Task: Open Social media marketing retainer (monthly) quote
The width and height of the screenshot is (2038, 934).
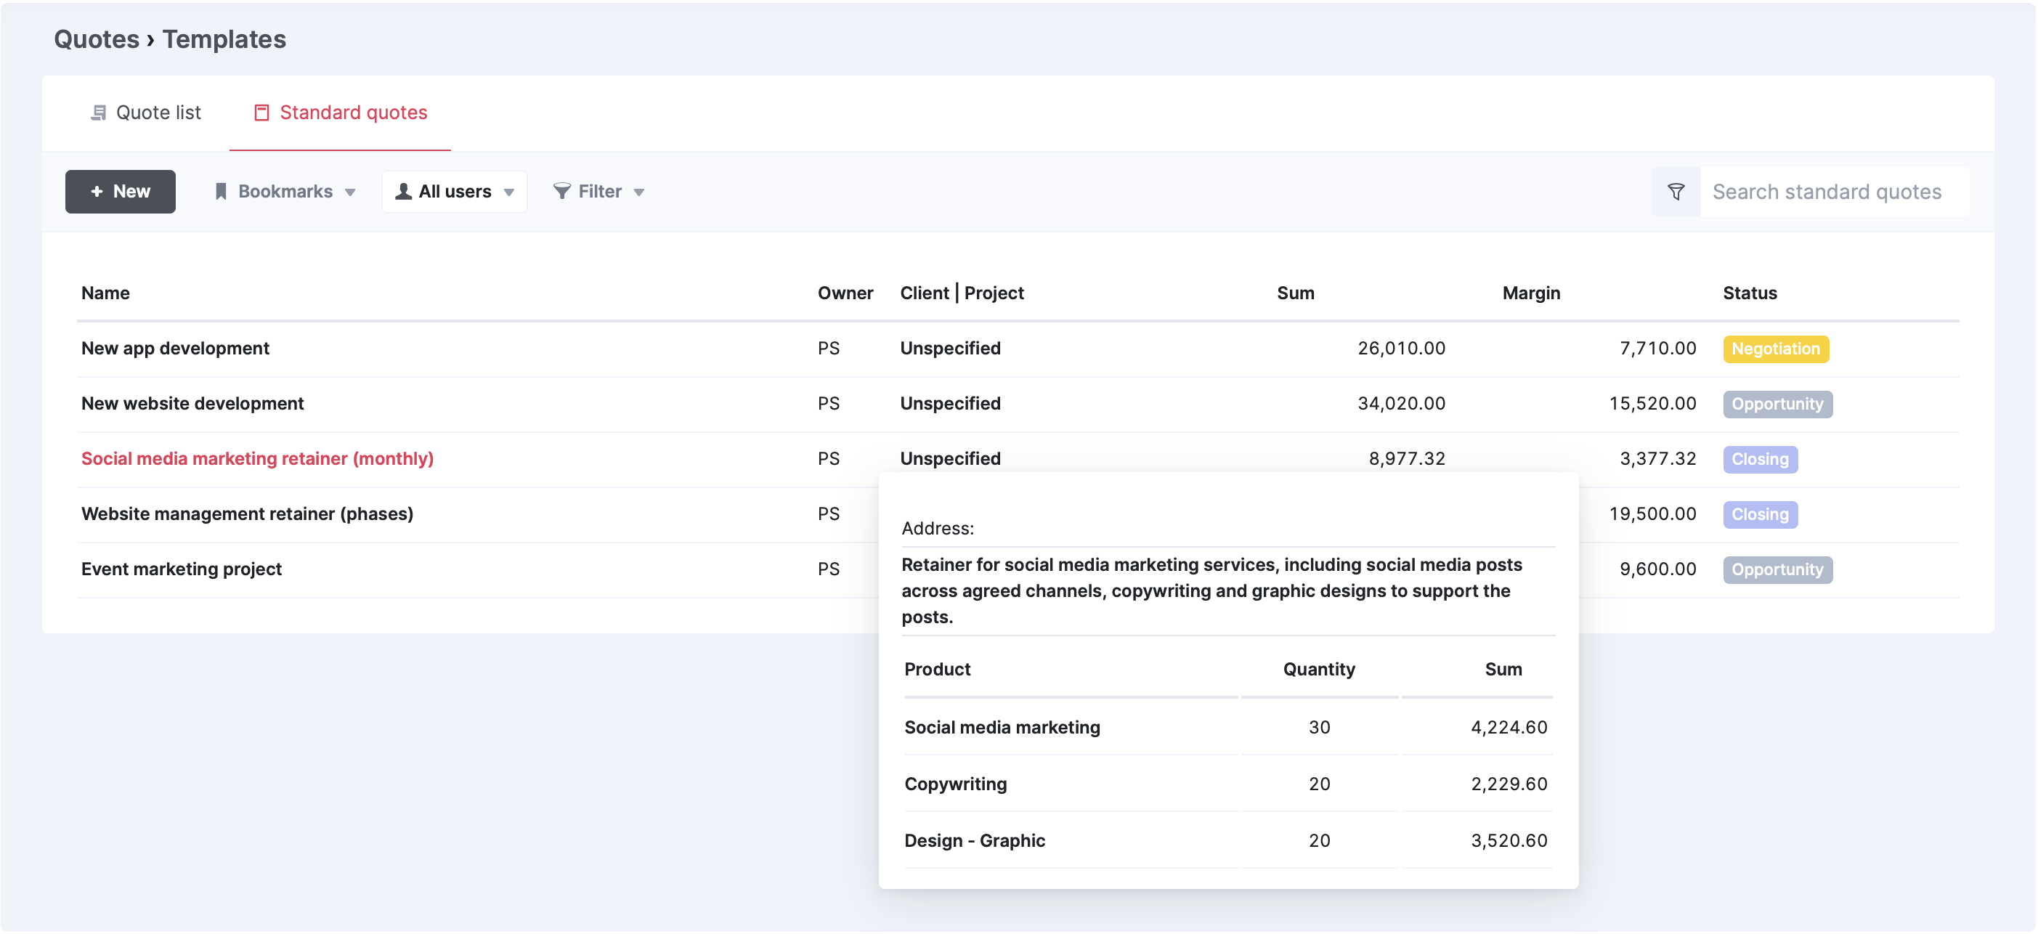Action: (257, 459)
